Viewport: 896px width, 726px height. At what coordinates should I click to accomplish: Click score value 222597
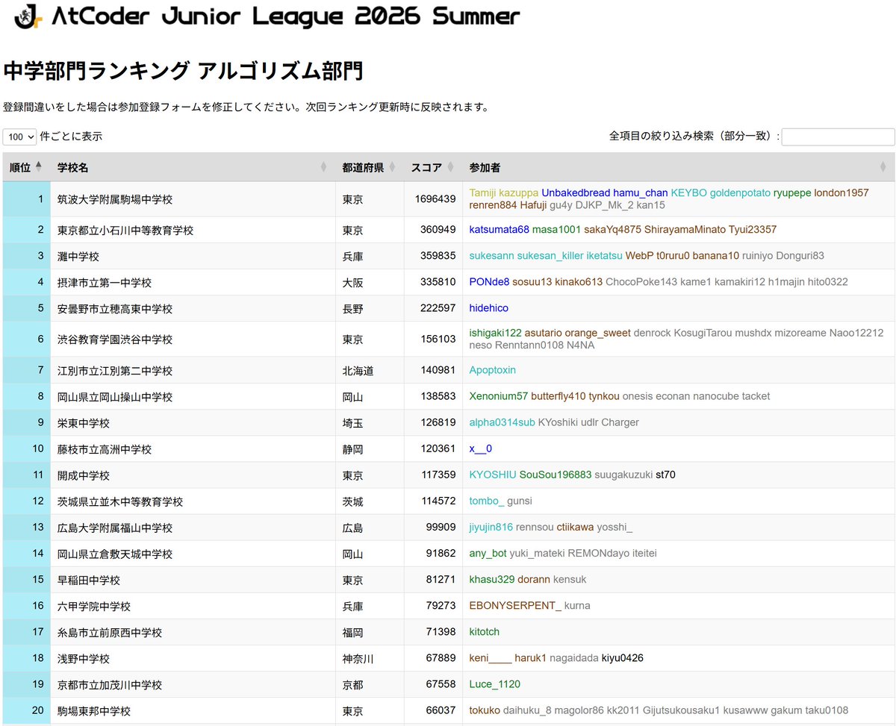click(x=438, y=308)
